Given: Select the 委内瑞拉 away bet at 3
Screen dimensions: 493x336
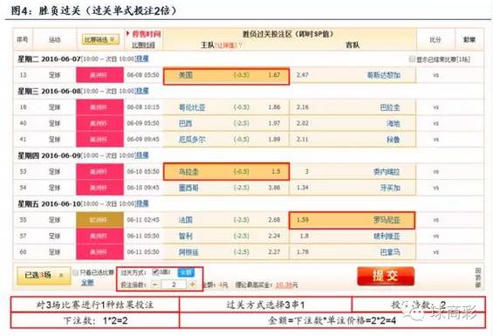Looking at the screenshot, I should (x=353, y=172).
